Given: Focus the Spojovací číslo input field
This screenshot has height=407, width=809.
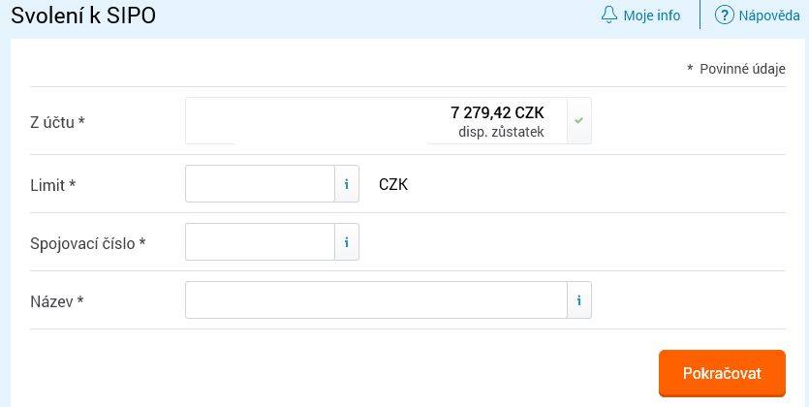Looking at the screenshot, I should [x=260, y=242].
